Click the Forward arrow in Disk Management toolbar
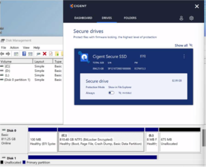 click(x=8, y=54)
